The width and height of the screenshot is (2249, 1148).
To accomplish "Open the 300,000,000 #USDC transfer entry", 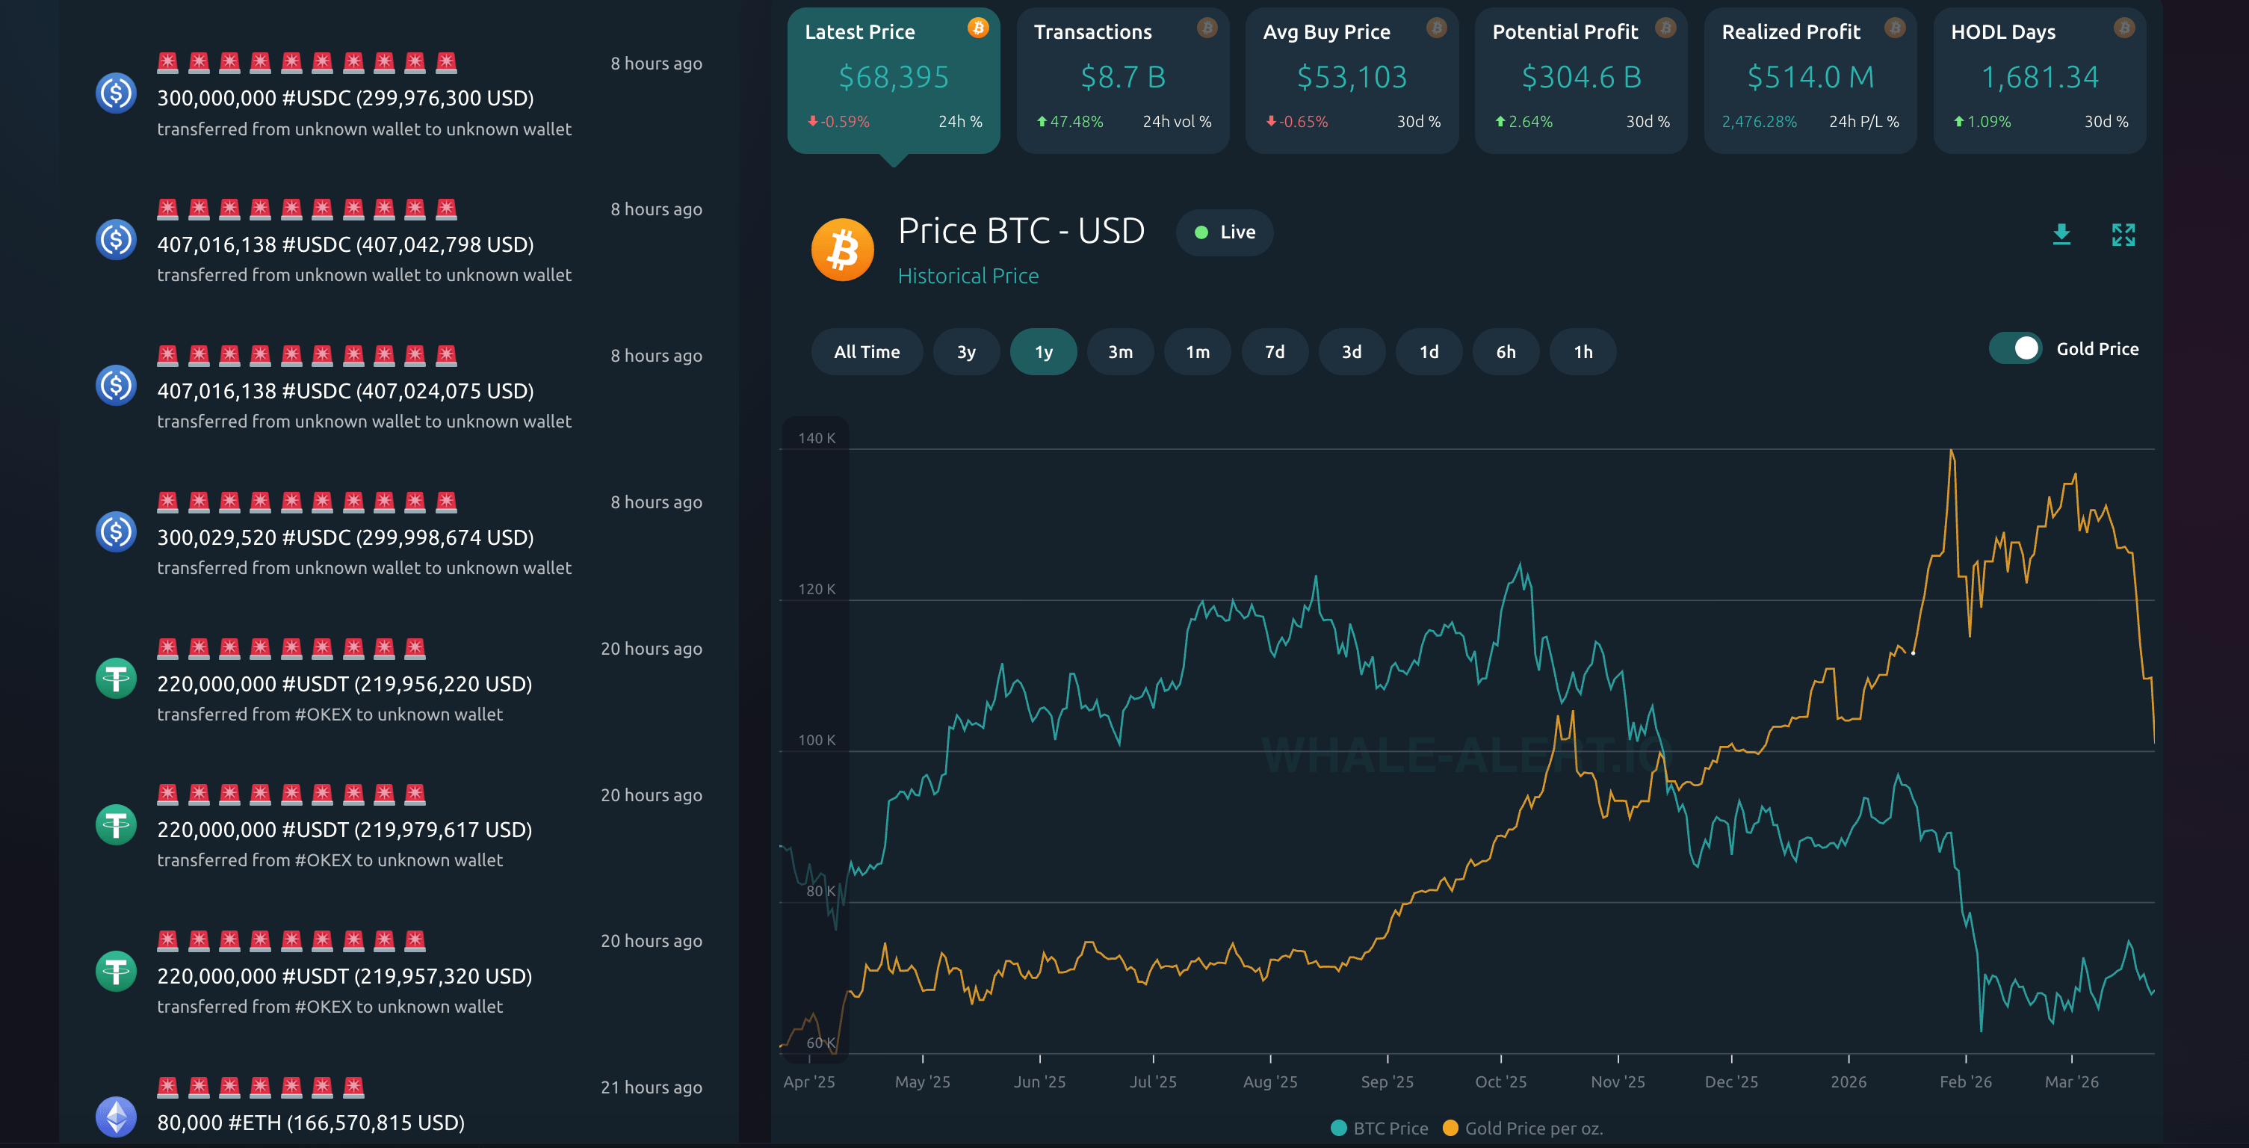I will point(345,98).
